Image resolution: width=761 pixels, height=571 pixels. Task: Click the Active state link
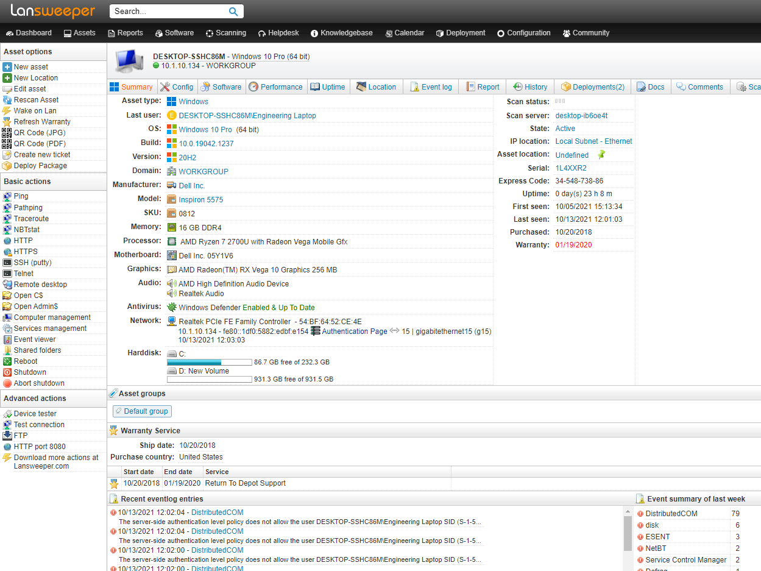565,129
